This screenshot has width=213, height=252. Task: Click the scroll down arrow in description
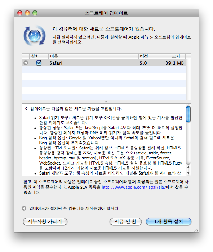coord(189,173)
